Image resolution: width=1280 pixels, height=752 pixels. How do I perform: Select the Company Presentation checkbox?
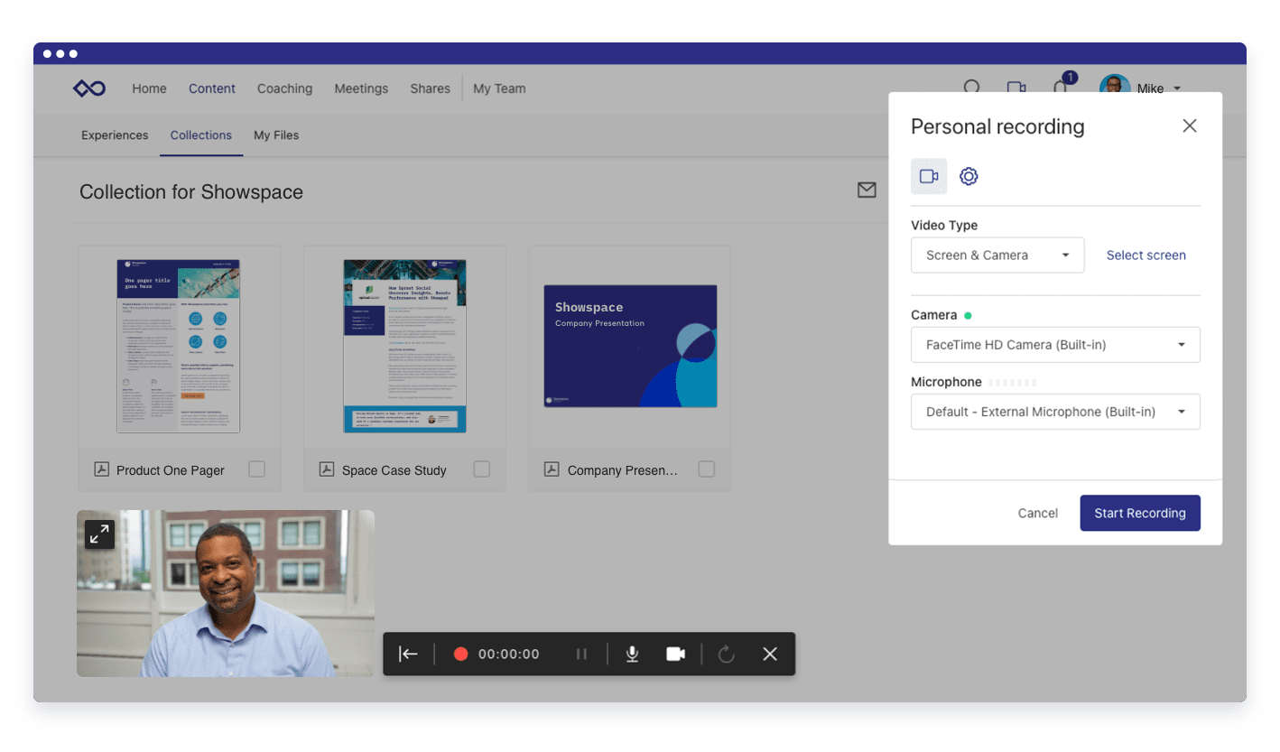707,469
